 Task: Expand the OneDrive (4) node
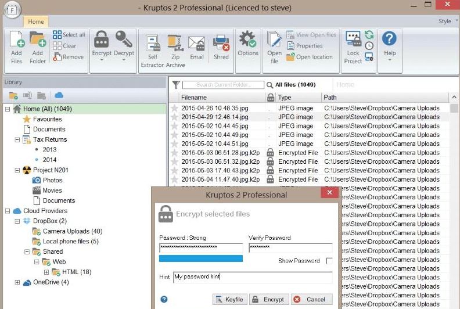coord(17,282)
